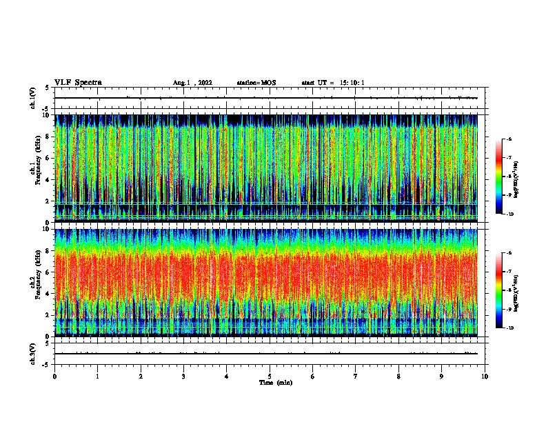Click the ch.2 spectrogram color bar
The image size is (546, 422).
[498, 290]
